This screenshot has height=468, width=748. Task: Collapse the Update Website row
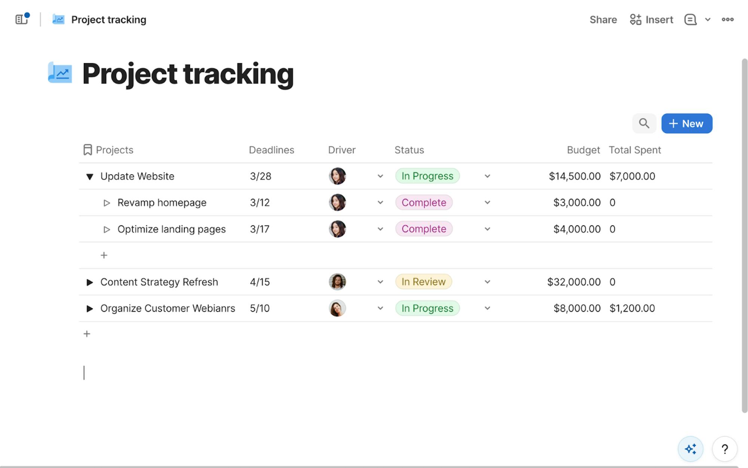(x=89, y=176)
